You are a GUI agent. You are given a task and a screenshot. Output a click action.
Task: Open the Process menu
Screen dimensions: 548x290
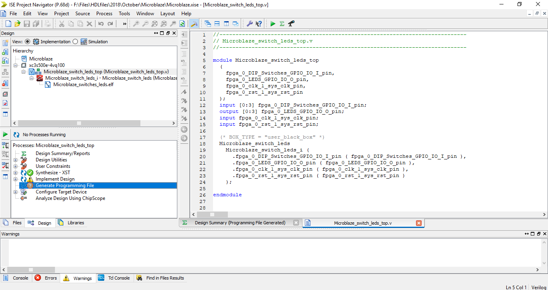click(104, 14)
